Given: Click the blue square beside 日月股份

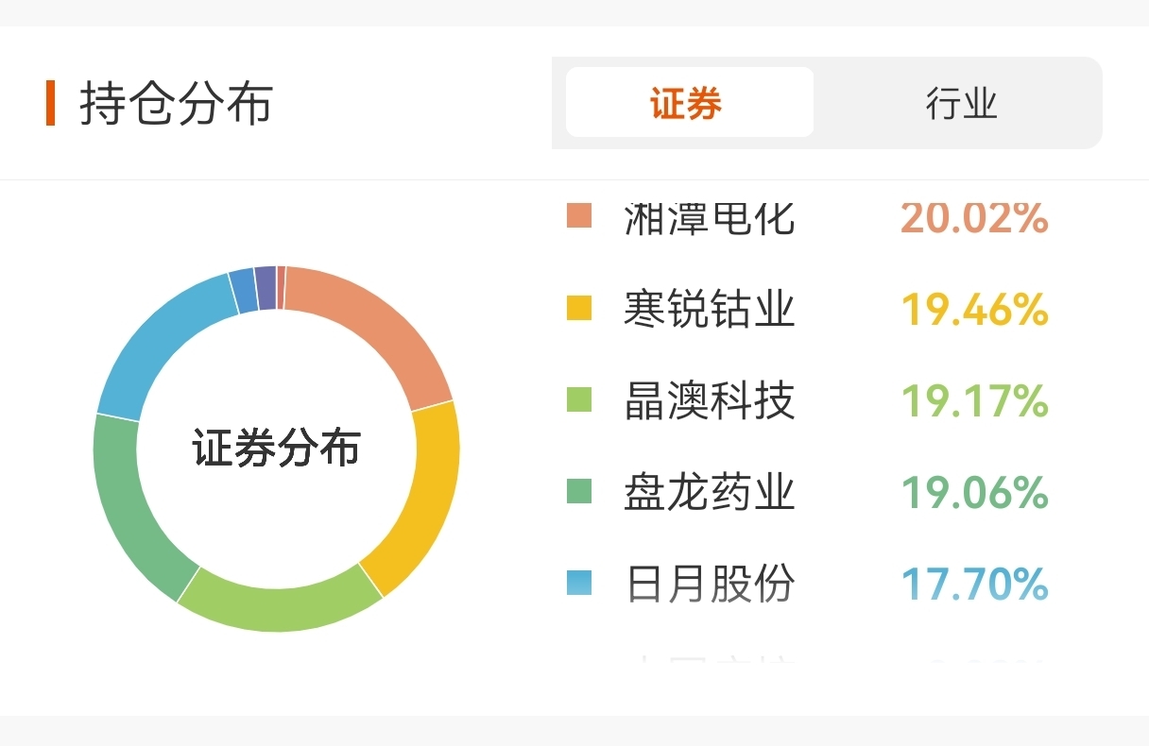Looking at the screenshot, I should click(579, 583).
